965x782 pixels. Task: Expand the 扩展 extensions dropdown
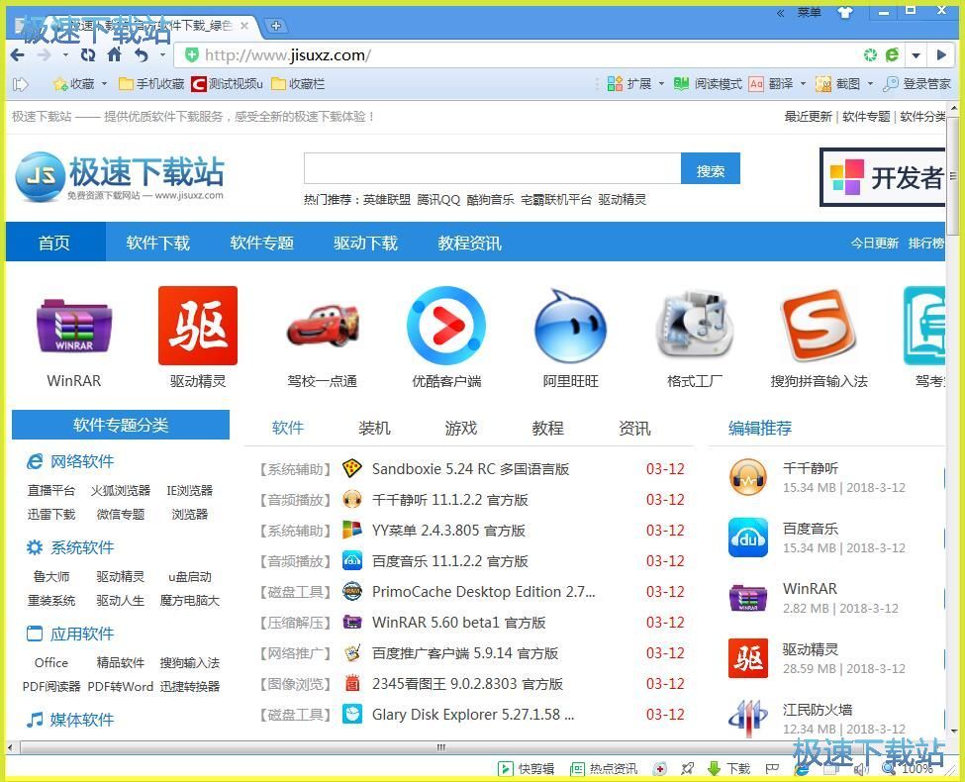point(661,84)
